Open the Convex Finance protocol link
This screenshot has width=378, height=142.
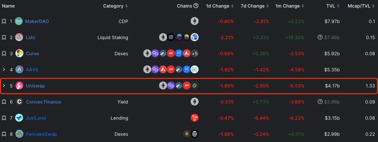click(x=43, y=102)
